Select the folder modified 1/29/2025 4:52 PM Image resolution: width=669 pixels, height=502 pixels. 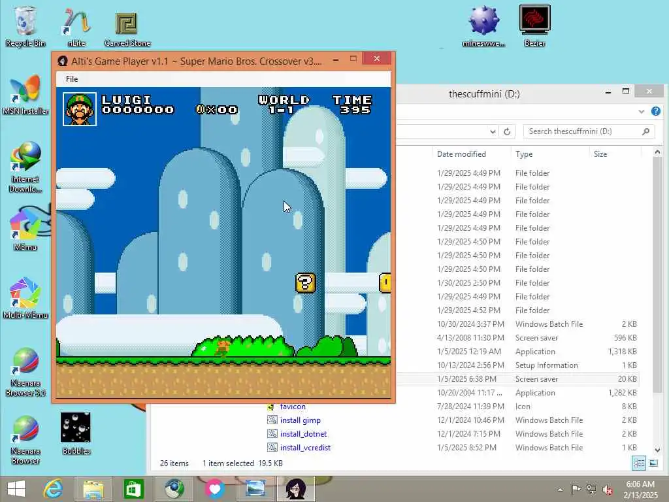(x=517, y=310)
